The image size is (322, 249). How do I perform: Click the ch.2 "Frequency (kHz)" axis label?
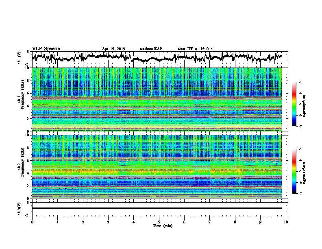[x=22, y=162]
